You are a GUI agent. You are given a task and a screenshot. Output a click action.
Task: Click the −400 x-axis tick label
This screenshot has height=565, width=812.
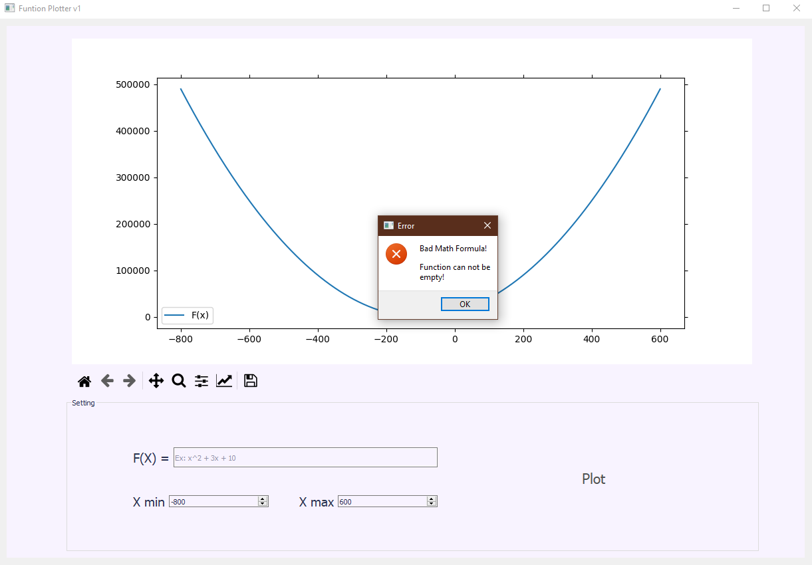(x=318, y=339)
